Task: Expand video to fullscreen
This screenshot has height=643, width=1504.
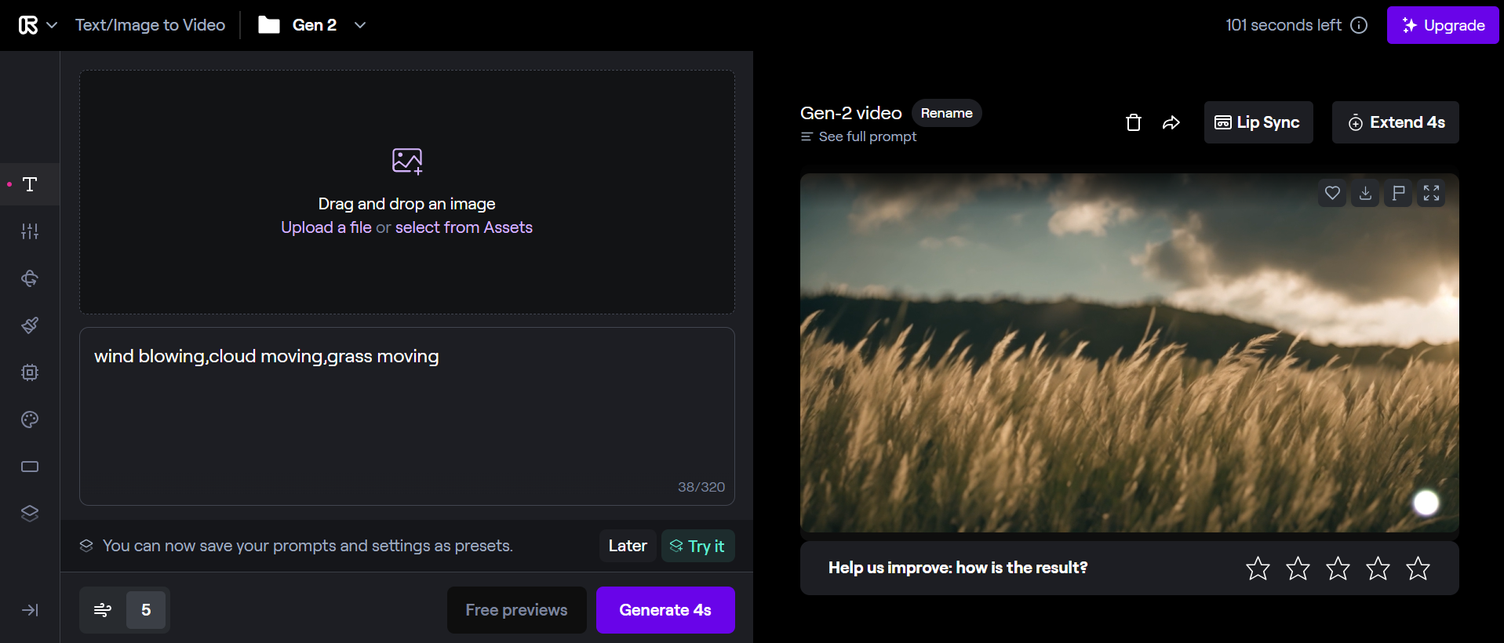Action: click(x=1431, y=193)
